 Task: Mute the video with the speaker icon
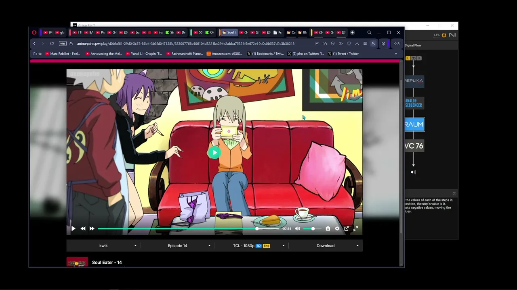297,228
